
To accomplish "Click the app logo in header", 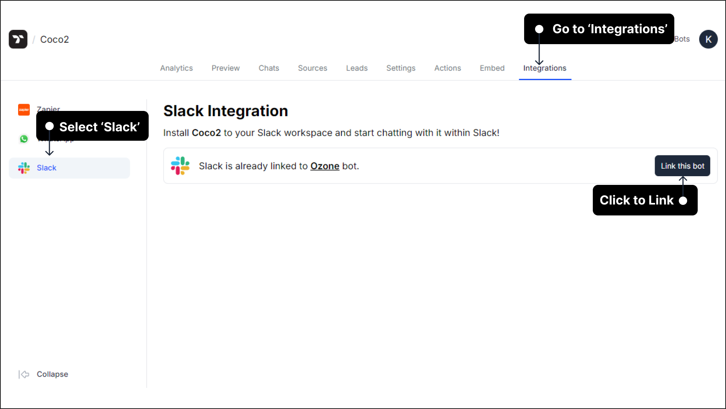I will [18, 39].
